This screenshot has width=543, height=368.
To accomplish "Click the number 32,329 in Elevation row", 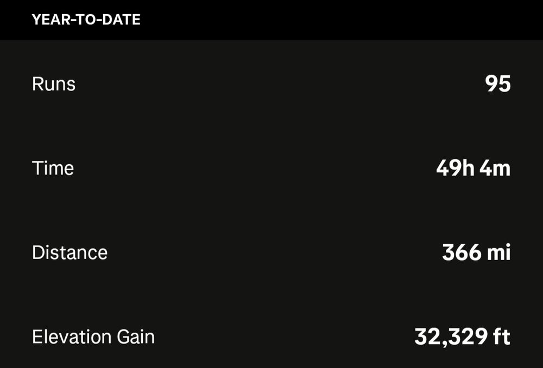I will pyautogui.click(x=451, y=337).
